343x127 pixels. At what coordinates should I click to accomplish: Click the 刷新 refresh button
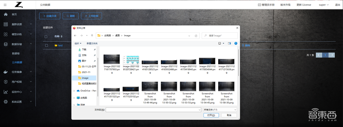(x=71, y=16)
